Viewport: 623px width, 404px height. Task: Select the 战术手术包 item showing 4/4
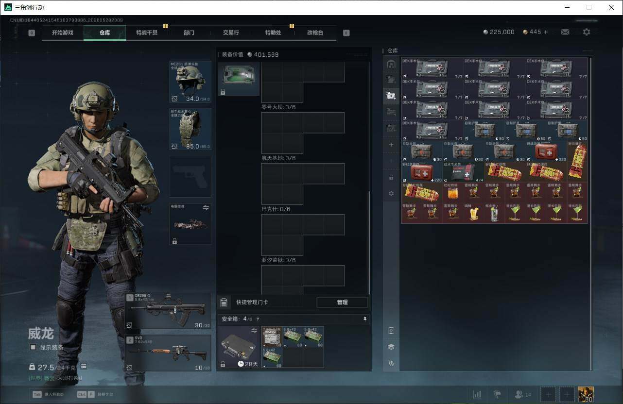[463, 172]
